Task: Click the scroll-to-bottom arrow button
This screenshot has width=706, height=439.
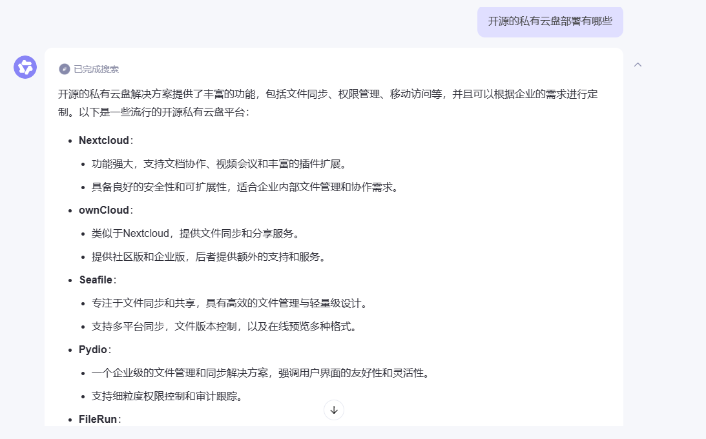Action: coord(333,410)
